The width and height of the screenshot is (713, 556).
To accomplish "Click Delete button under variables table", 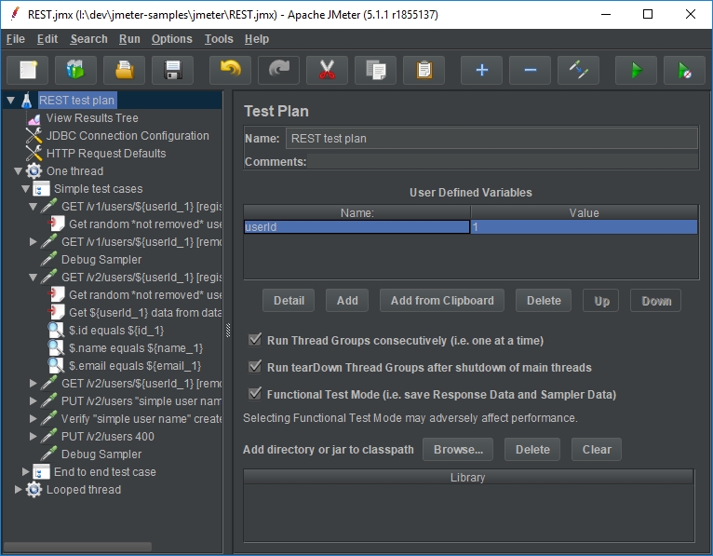I will point(544,300).
